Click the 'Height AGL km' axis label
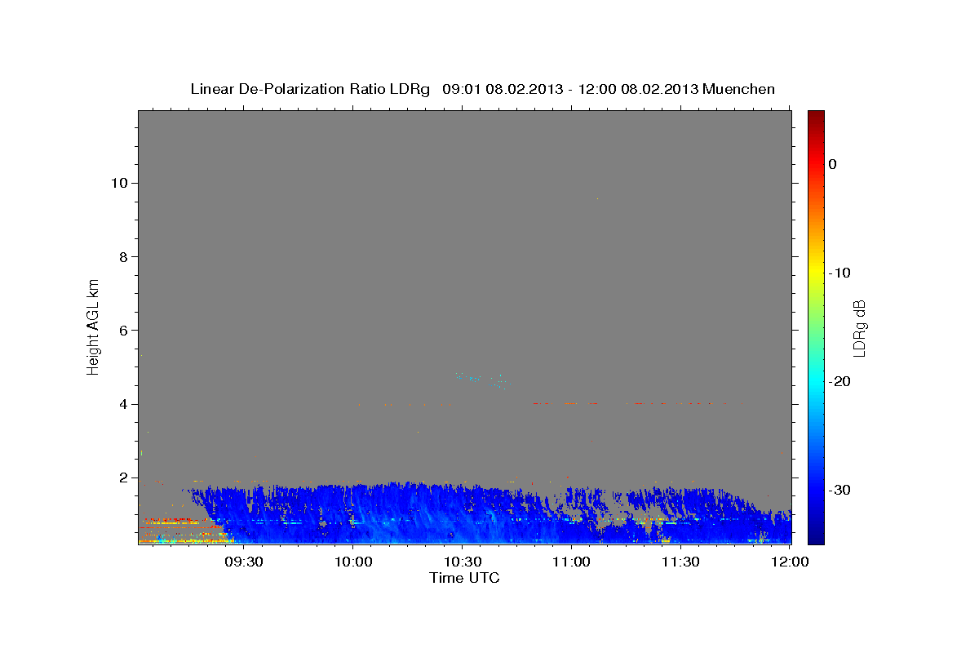 tap(93, 326)
